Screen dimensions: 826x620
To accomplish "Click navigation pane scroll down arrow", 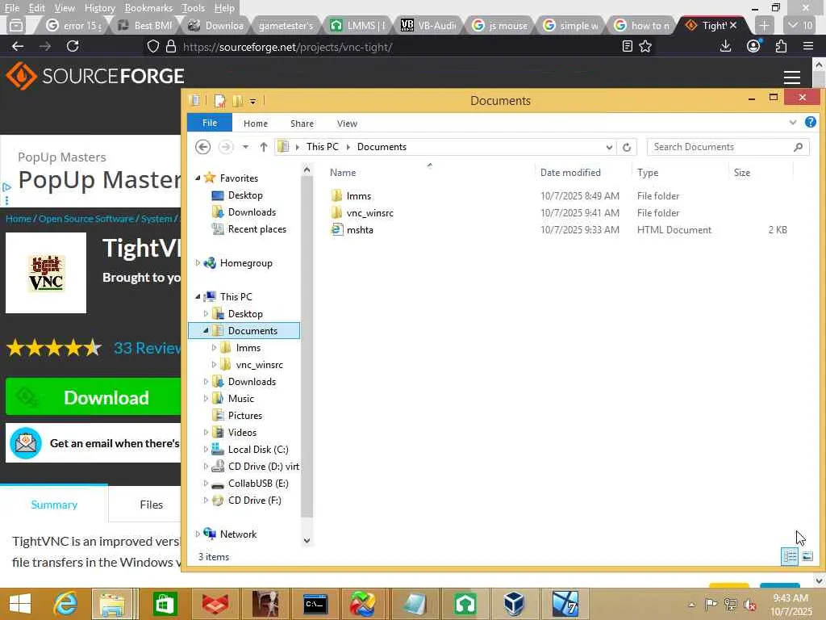I will [307, 540].
